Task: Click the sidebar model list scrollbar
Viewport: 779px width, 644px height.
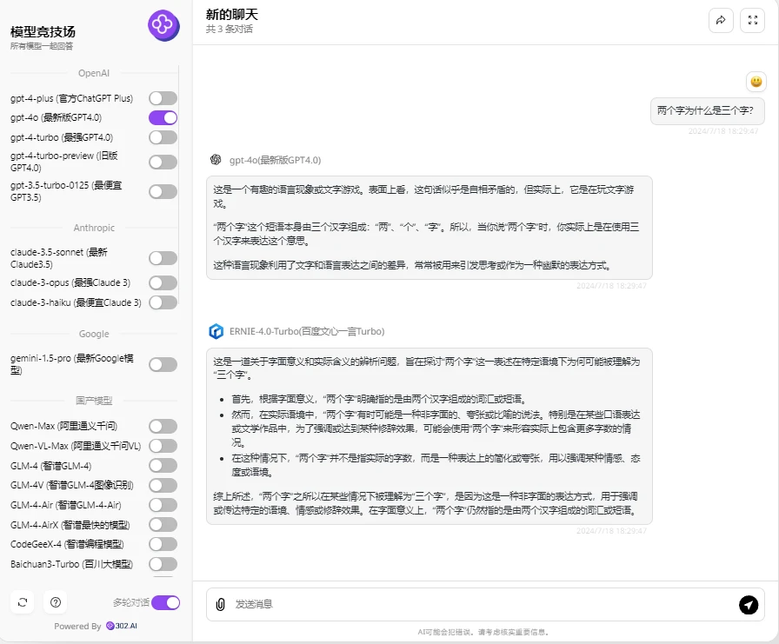Action: click(x=178, y=185)
